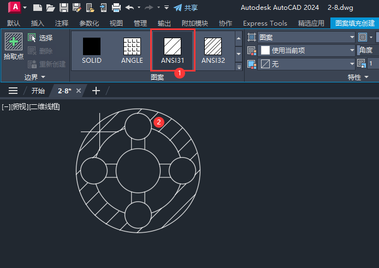
Task: Expand the Boundaries (边界) panel arrow
Action: (43, 77)
